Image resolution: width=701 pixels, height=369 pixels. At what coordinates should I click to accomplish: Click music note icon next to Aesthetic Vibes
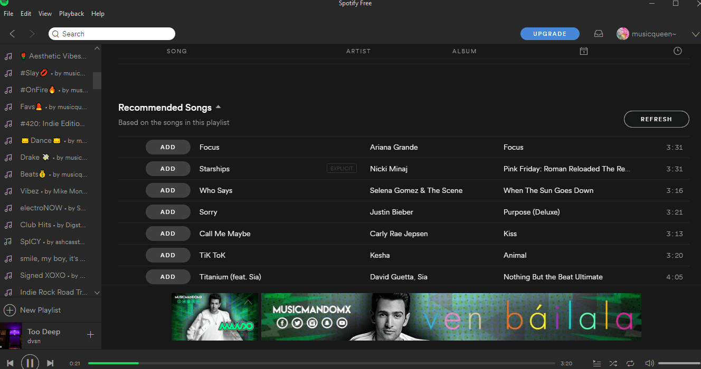[8, 56]
